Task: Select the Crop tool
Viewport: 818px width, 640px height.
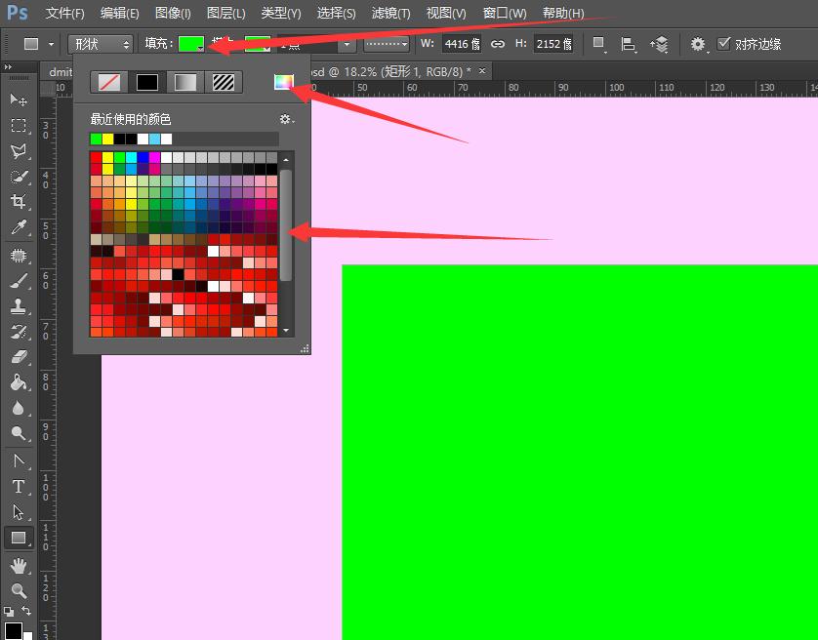Action: pos(18,202)
